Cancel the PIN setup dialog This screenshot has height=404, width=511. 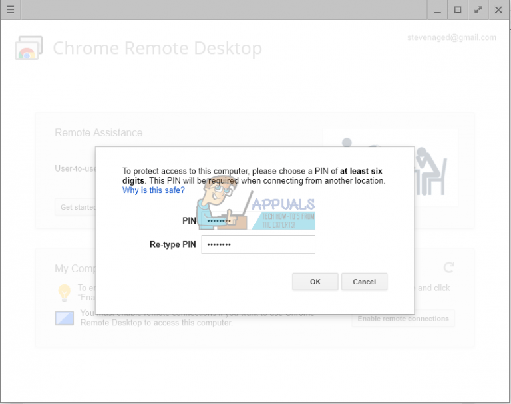[x=365, y=282]
